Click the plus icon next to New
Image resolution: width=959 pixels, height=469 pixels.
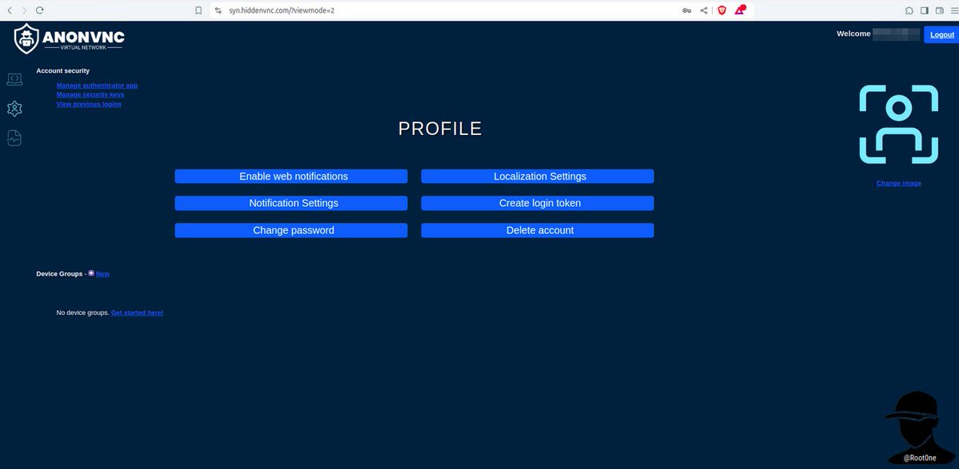click(x=91, y=273)
